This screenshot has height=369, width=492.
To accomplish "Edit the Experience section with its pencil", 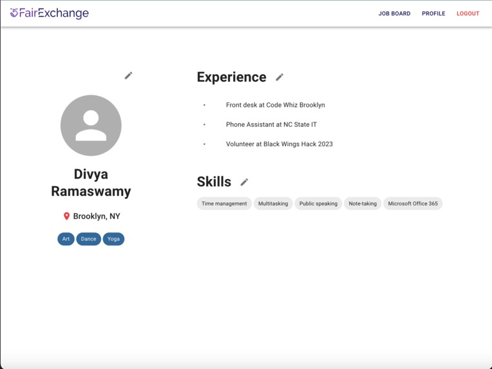I will [279, 77].
